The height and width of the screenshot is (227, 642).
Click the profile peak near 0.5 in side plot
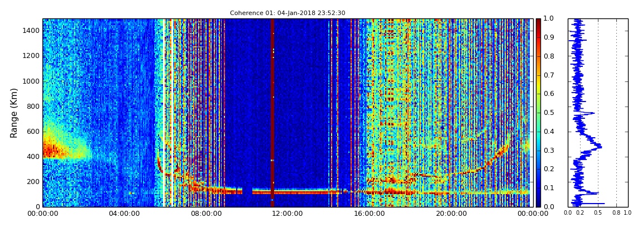(x=598, y=146)
